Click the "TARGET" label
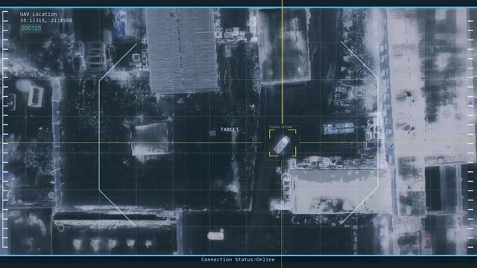The width and height of the screenshot is (477, 268). tap(230, 130)
